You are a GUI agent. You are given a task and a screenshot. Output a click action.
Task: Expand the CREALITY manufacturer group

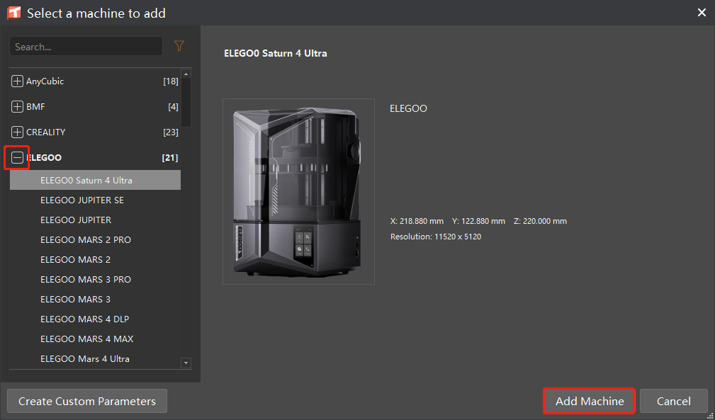pos(18,132)
